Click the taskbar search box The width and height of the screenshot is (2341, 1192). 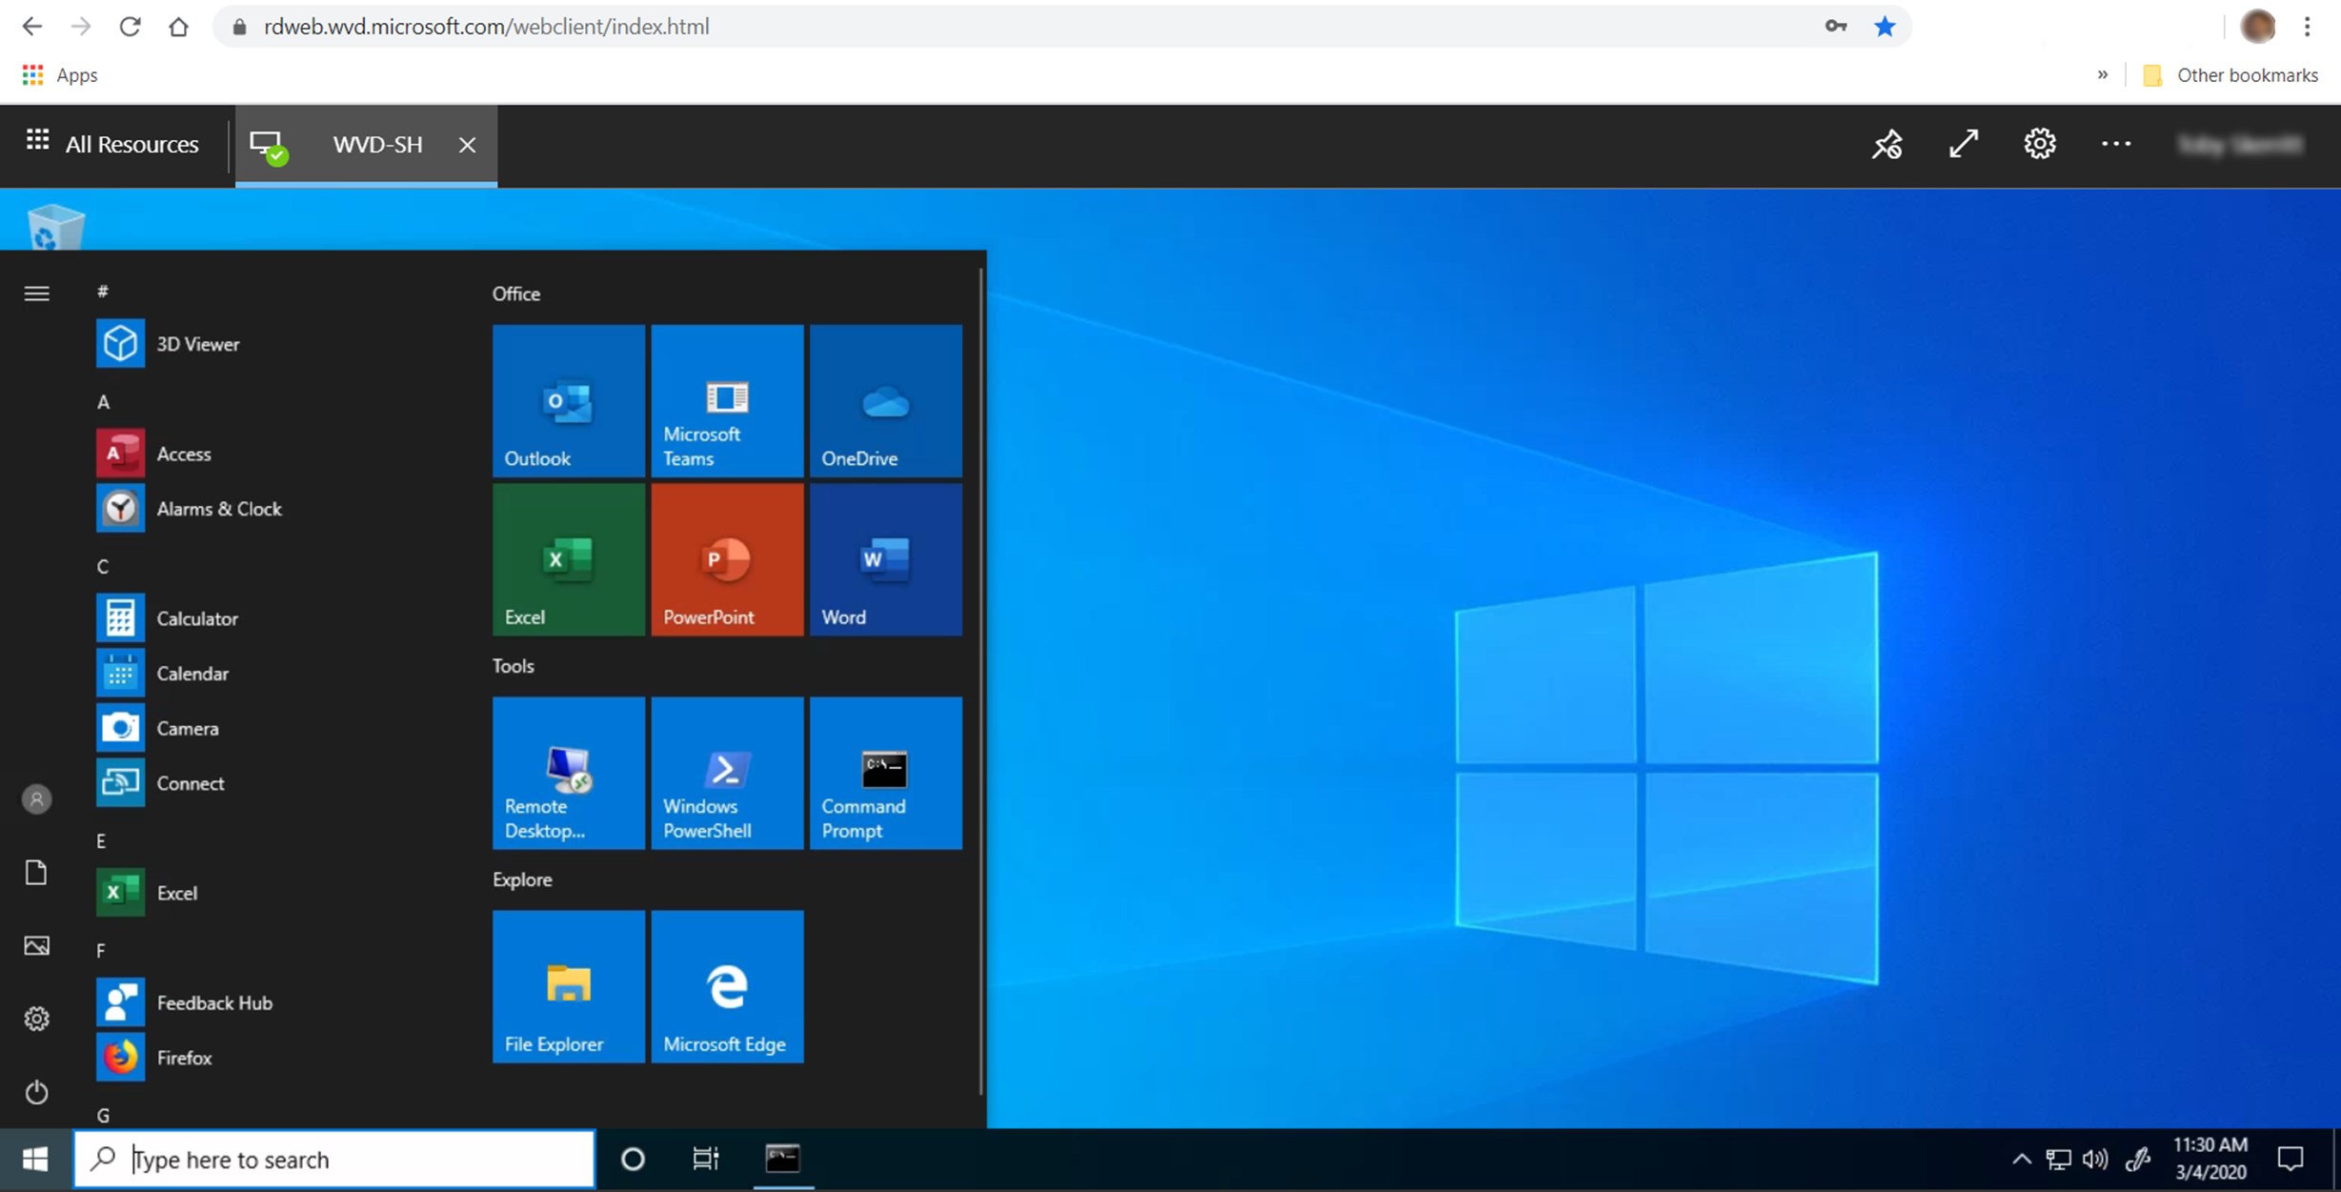[x=333, y=1160]
